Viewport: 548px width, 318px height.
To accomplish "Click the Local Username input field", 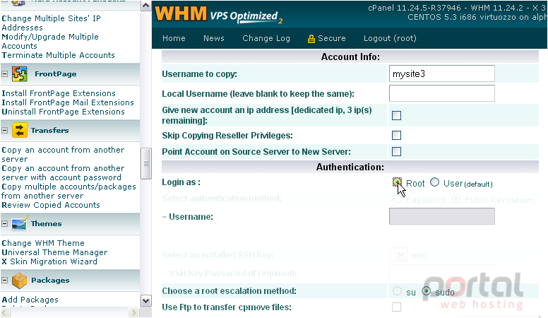I will coord(442,93).
